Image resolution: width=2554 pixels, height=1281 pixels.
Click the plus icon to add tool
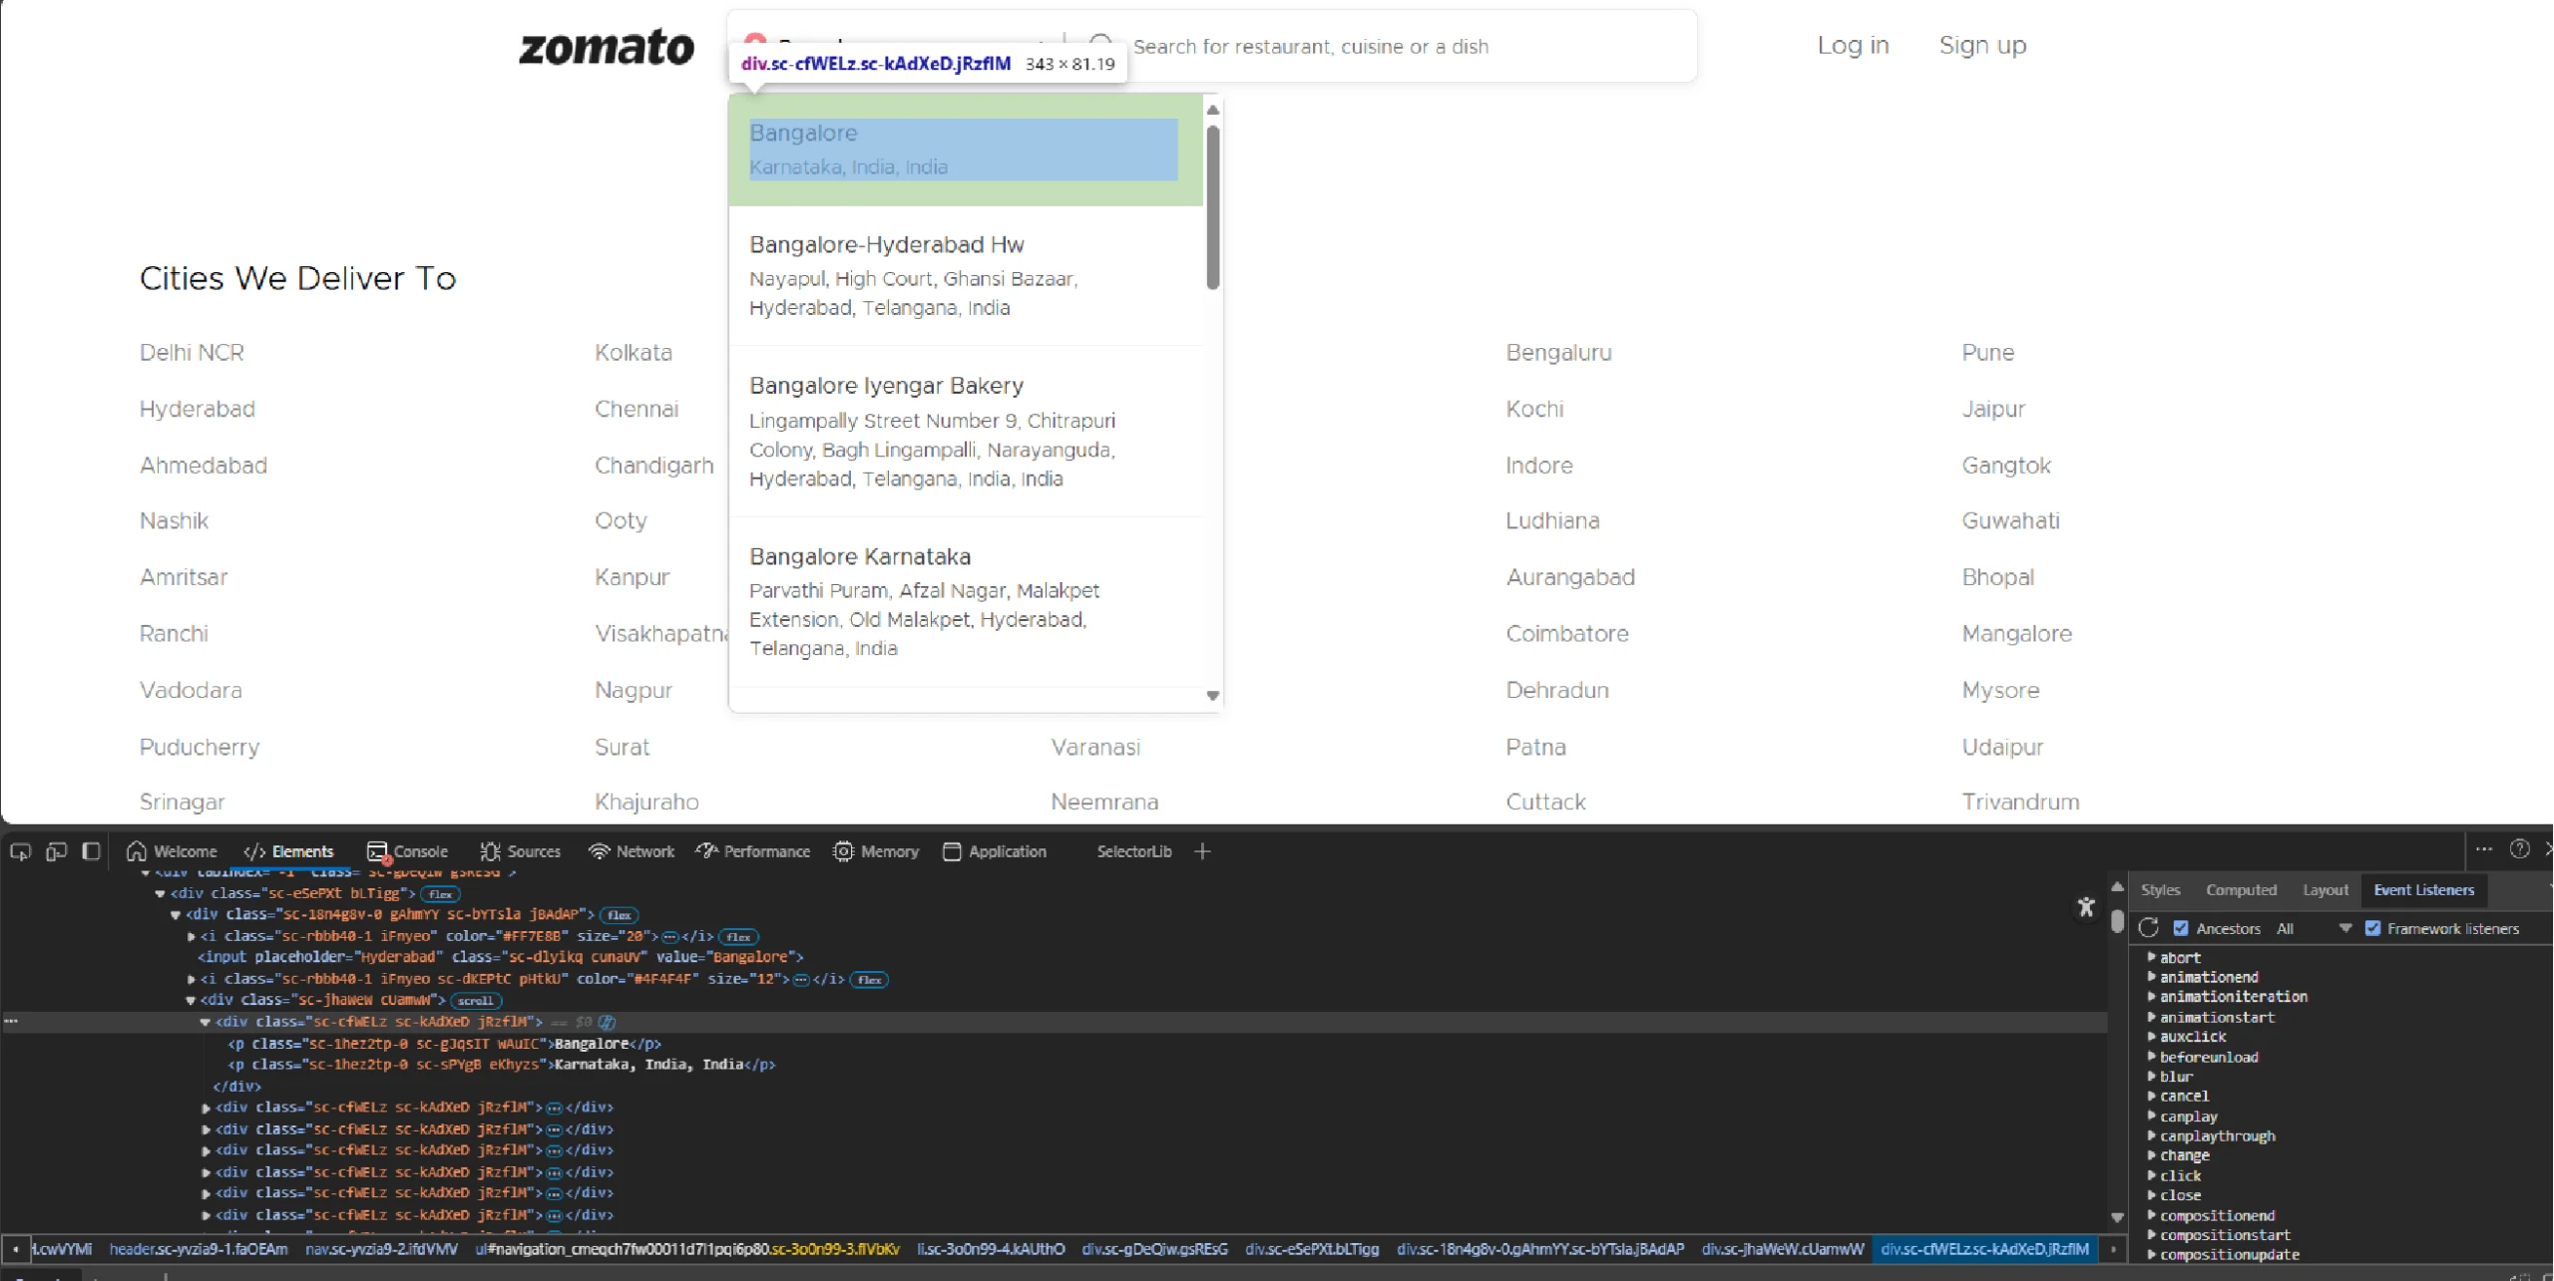[x=1202, y=851]
